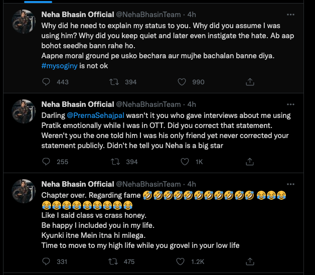Open the @PrernaSehajpal mention link

(x=95, y=115)
